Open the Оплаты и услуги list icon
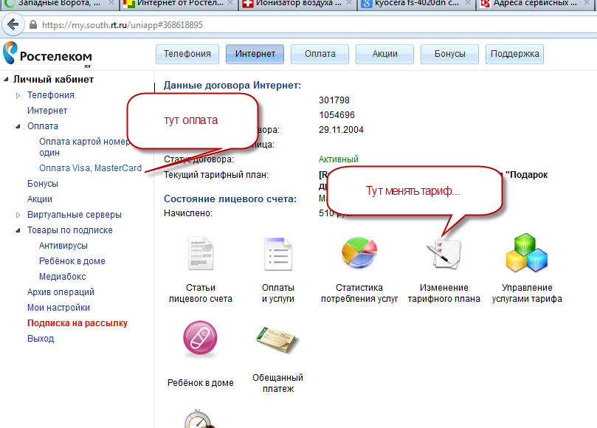Screen dimensions: 597x428 click(x=278, y=254)
